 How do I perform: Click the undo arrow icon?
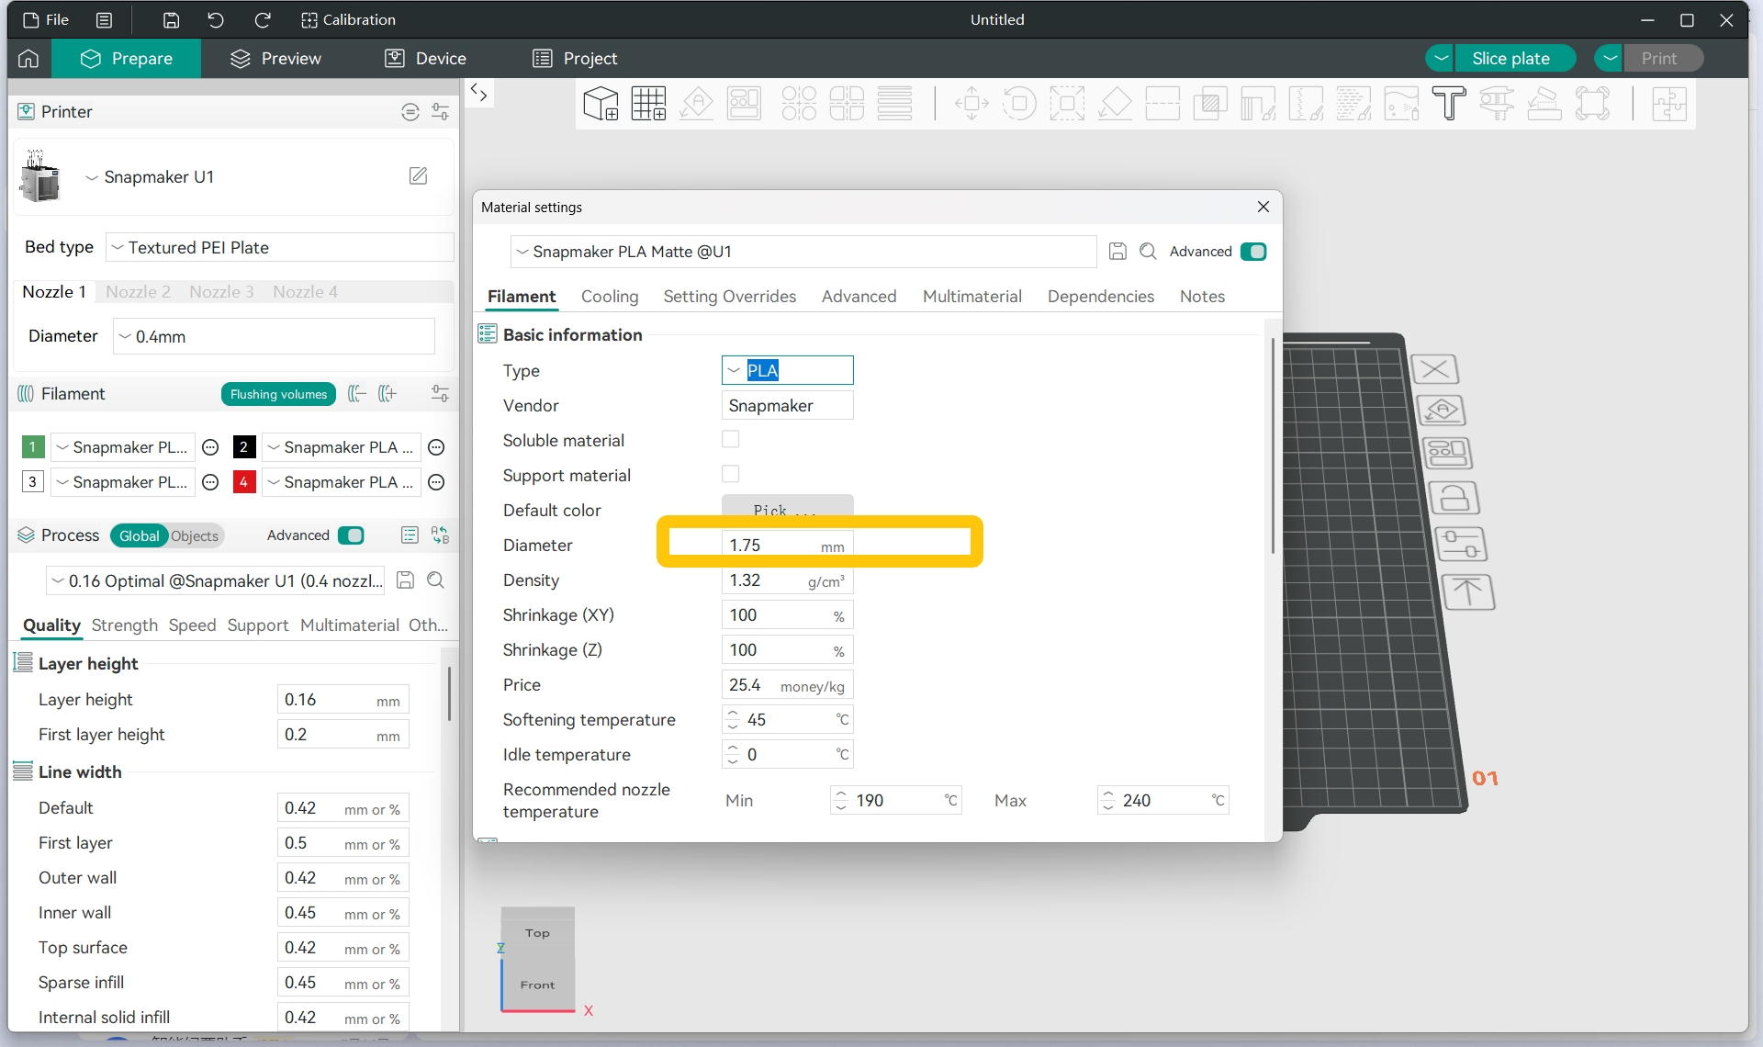tap(216, 20)
